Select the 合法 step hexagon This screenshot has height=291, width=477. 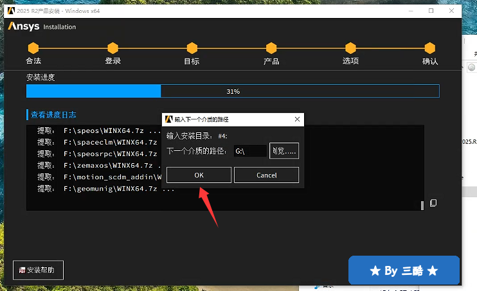pyautogui.click(x=33, y=48)
